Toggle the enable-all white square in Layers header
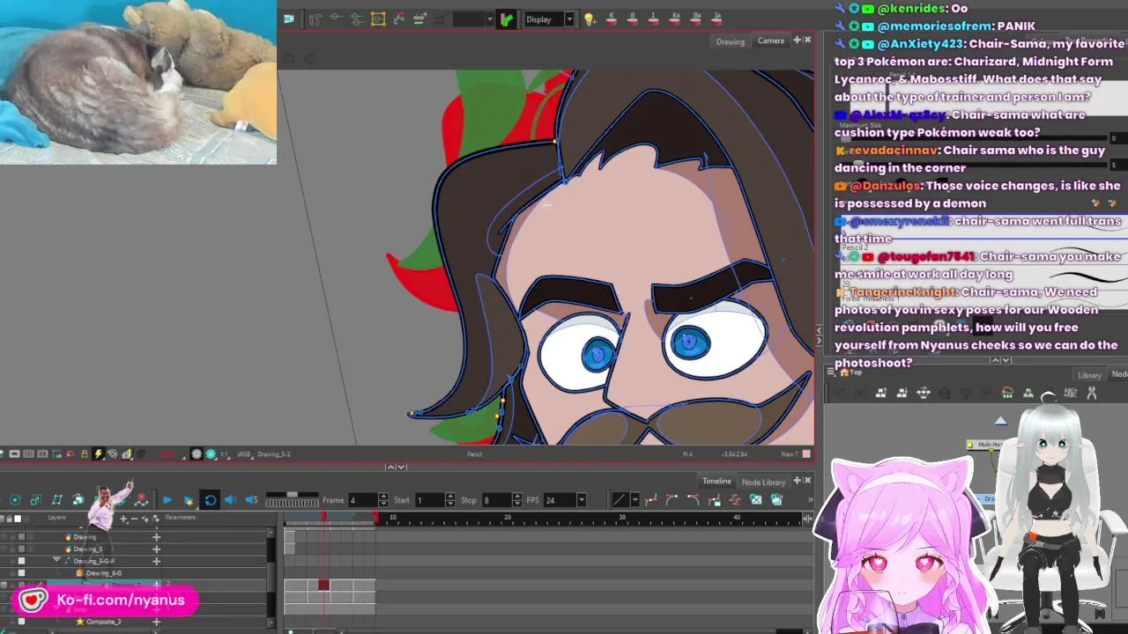Image resolution: width=1128 pixels, height=634 pixels. click(18, 518)
